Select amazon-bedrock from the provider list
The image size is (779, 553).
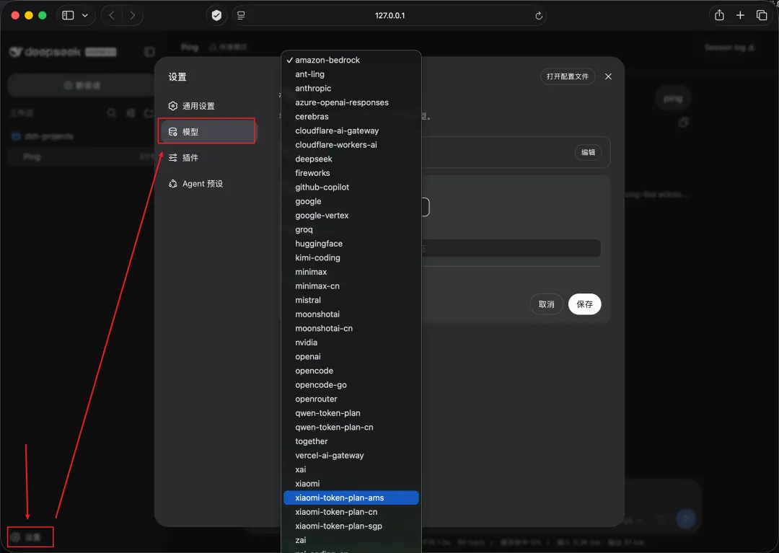(351, 60)
